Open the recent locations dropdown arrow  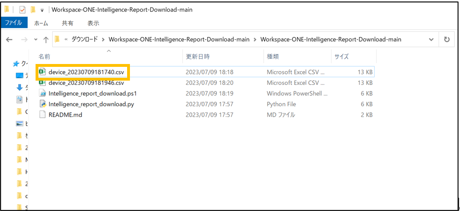pyautogui.click(x=36, y=39)
